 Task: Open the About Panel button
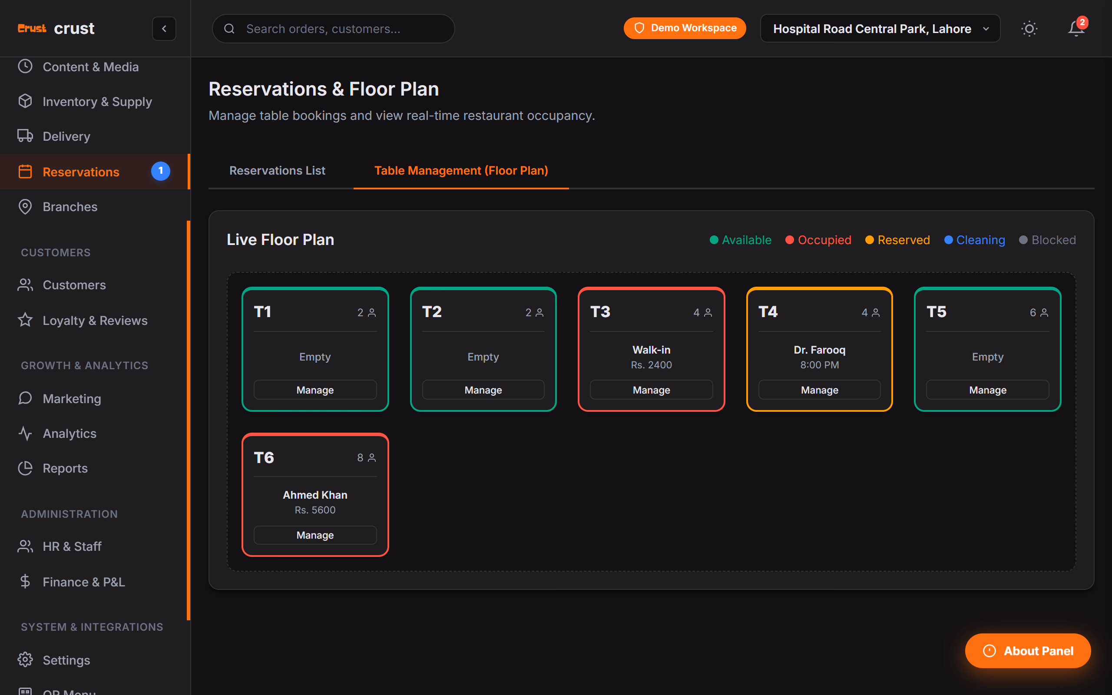[x=1028, y=651]
